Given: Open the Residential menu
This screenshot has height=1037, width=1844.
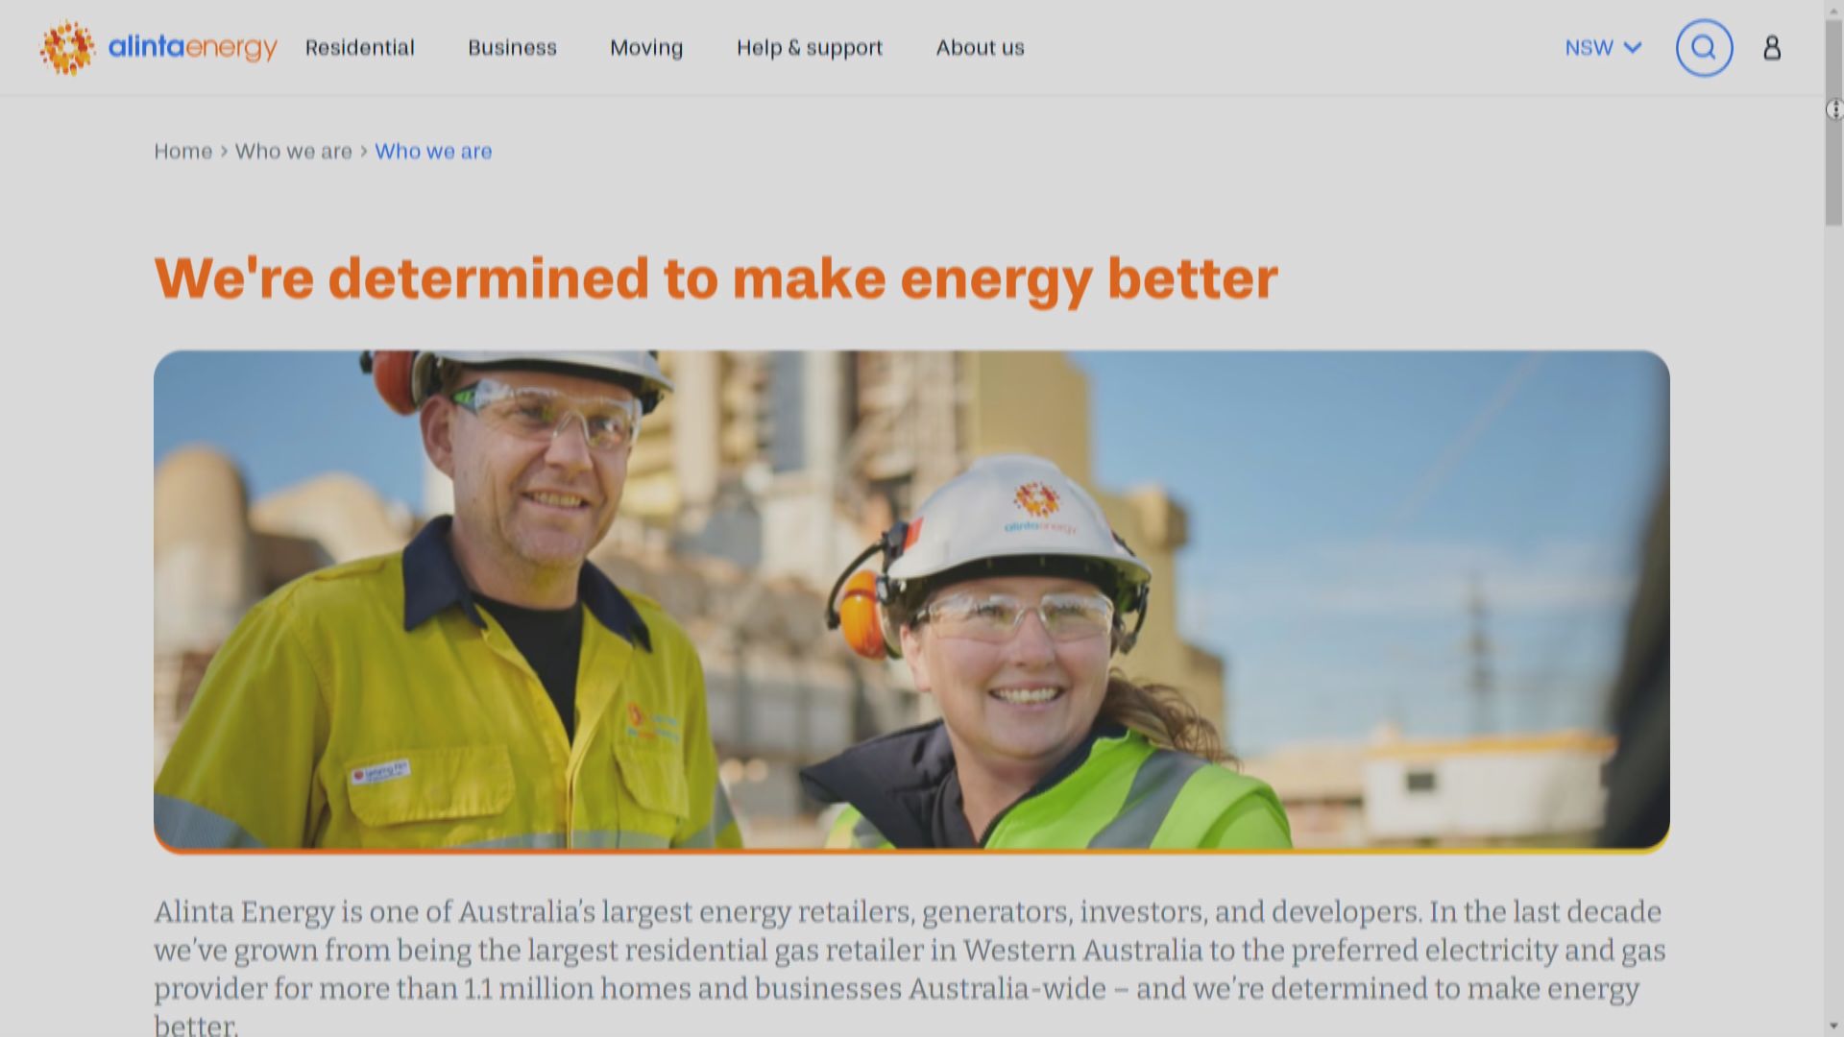Looking at the screenshot, I should point(359,48).
